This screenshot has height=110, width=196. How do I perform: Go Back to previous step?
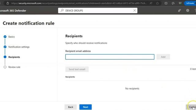70,107
